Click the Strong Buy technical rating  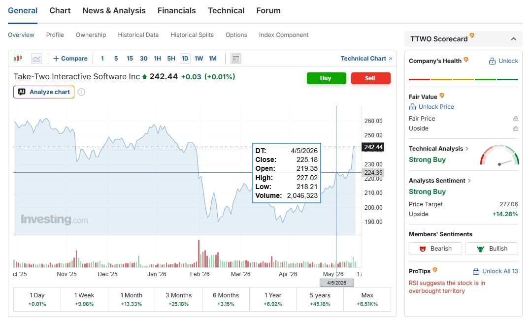(428, 159)
